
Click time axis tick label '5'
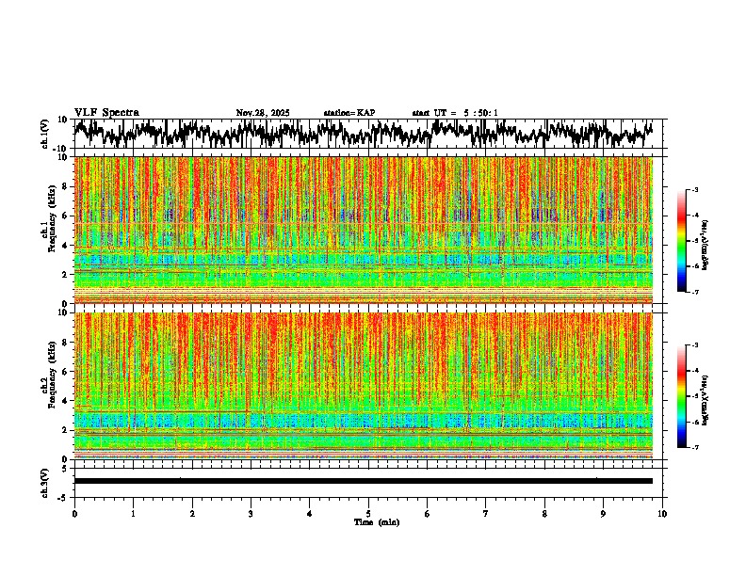coord(368,514)
